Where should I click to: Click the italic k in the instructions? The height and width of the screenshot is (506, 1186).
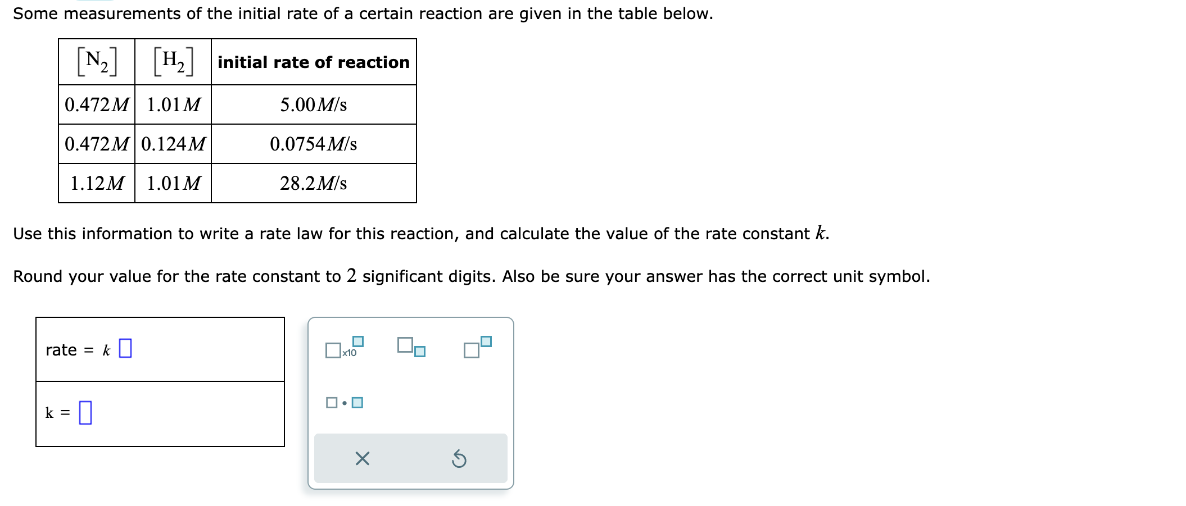(821, 233)
